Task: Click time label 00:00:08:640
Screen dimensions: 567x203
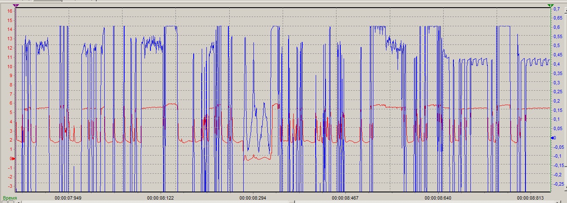Action: pos(438,197)
